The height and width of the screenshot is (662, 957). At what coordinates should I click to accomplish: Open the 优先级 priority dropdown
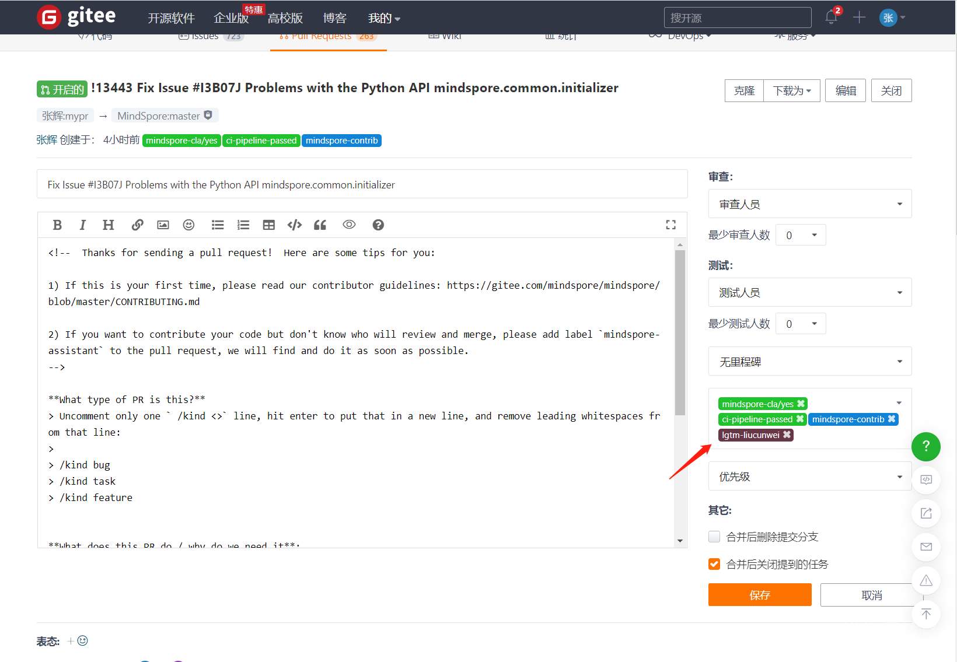tap(810, 477)
